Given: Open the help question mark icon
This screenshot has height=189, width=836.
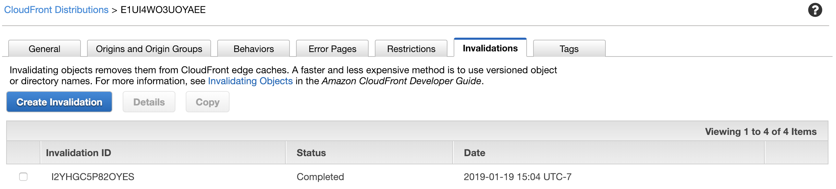Looking at the screenshot, I should (x=815, y=10).
